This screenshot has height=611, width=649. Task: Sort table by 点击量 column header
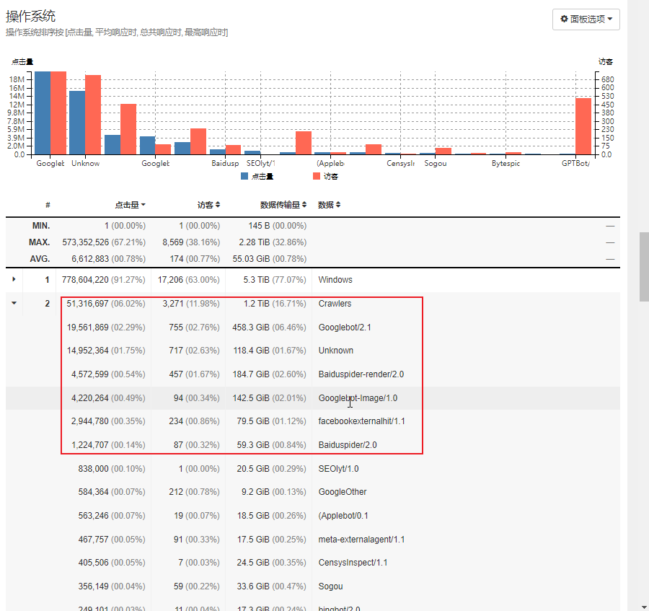130,205
